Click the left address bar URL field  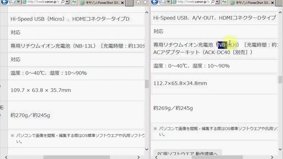click(x=43, y=2)
